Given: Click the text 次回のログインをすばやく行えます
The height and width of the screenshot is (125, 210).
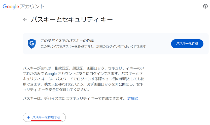Looking at the screenshot, I should point(121,47).
